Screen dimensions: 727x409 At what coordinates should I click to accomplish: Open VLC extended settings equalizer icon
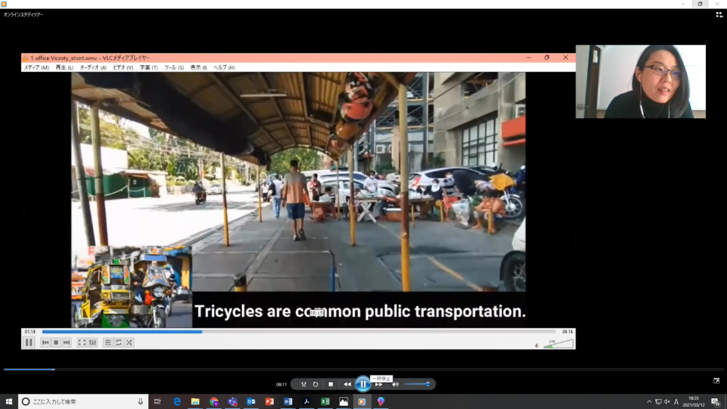coord(93,343)
